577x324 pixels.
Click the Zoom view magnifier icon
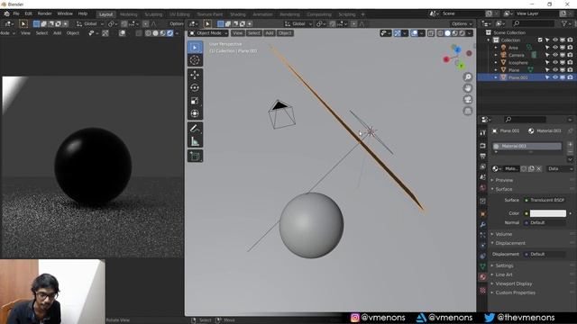[x=468, y=76]
